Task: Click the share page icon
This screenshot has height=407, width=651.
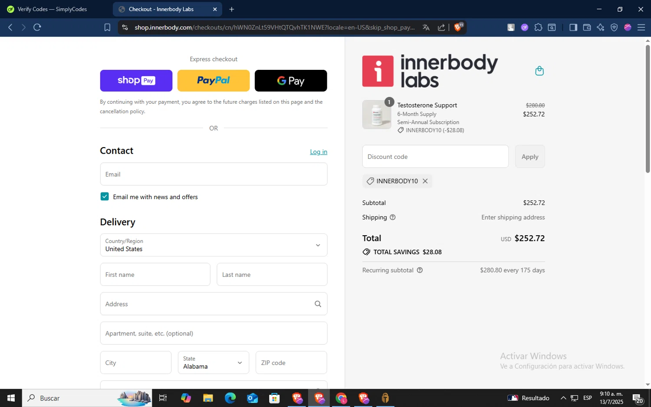Action: 441,27
